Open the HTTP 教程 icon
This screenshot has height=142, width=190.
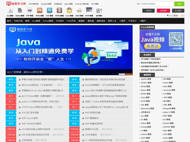[x=89, y=10]
